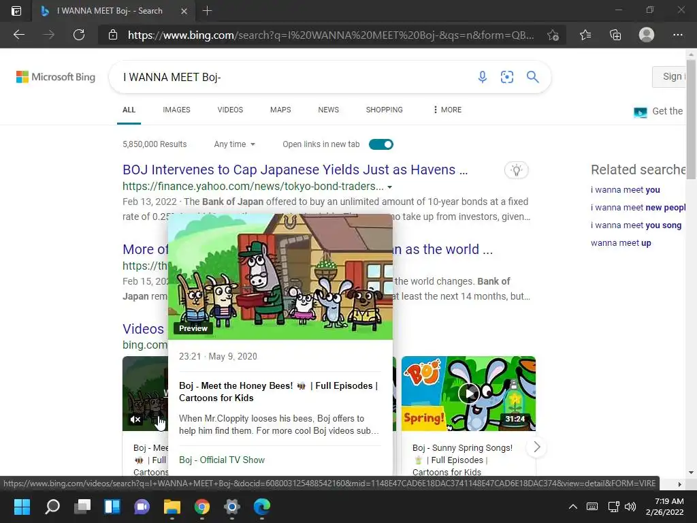The image size is (697, 523).
Task: Reload the Bing search page
Action: [x=79, y=35]
